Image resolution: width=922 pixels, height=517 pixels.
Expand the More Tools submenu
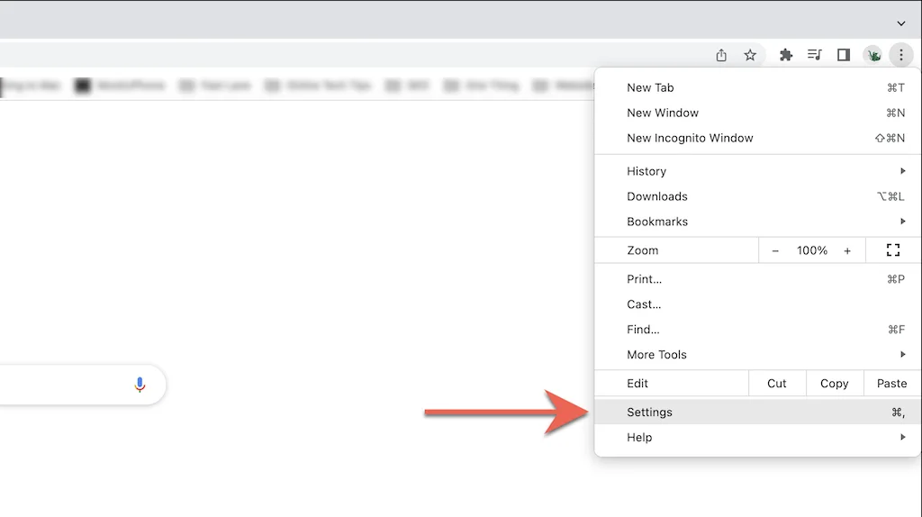(x=757, y=355)
